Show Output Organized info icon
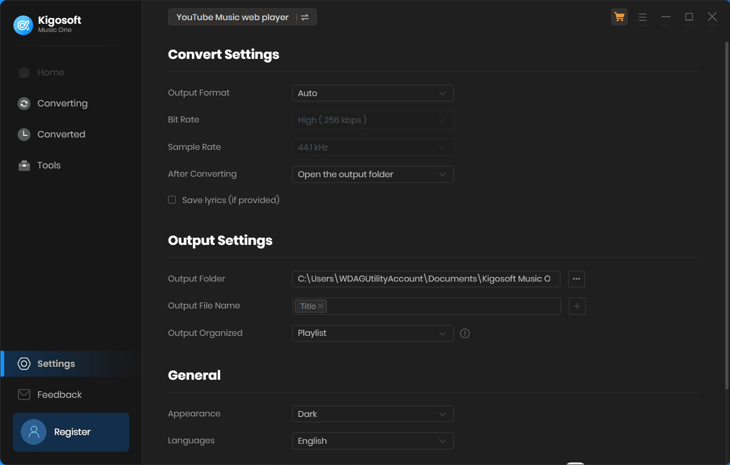730x465 pixels. (465, 333)
